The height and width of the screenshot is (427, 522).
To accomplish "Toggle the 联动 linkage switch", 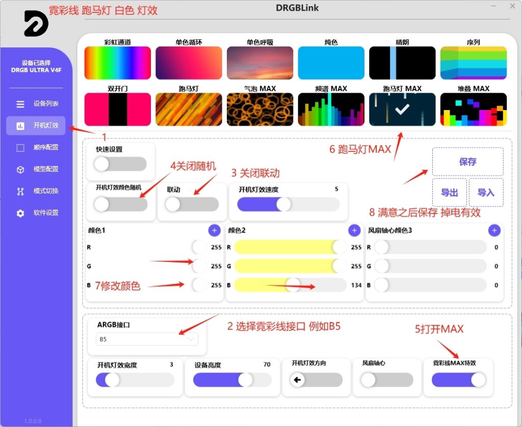I will 192,204.
